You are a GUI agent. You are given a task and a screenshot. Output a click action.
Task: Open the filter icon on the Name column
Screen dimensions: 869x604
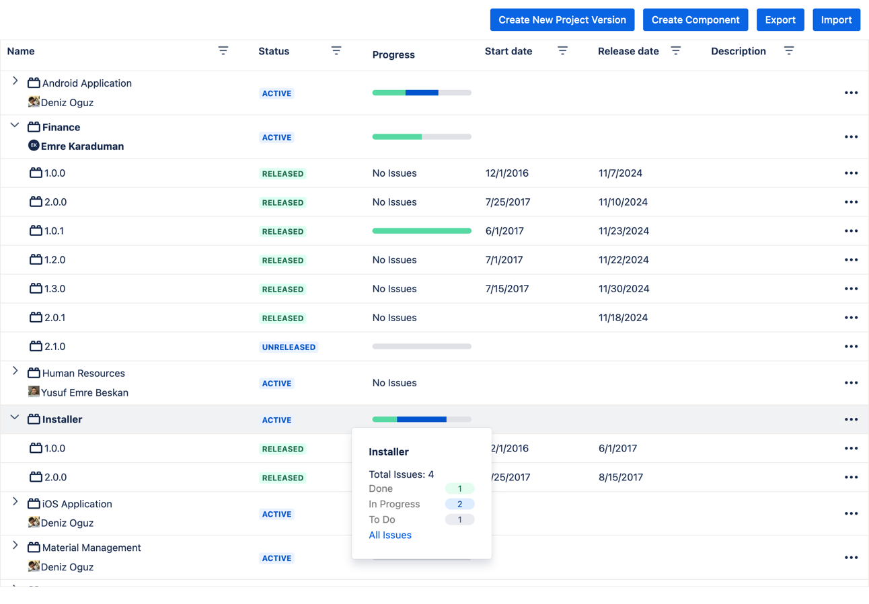coord(223,50)
